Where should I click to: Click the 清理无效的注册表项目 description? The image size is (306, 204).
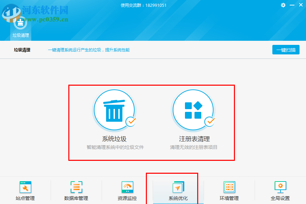click(193, 147)
